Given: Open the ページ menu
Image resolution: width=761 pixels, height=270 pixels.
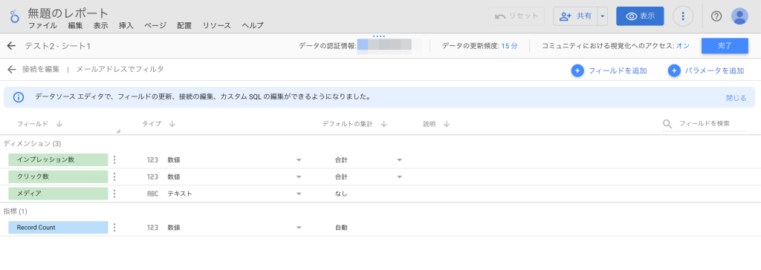Looking at the screenshot, I should [155, 26].
